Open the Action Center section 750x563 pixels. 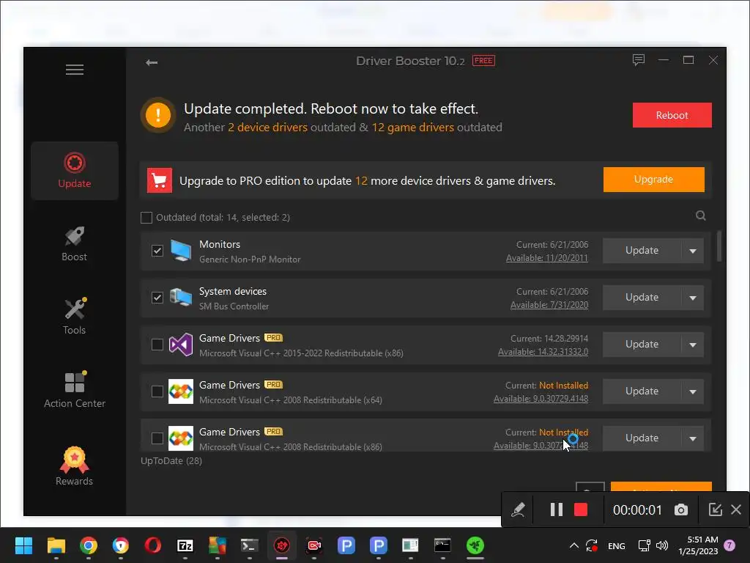coord(75,390)
